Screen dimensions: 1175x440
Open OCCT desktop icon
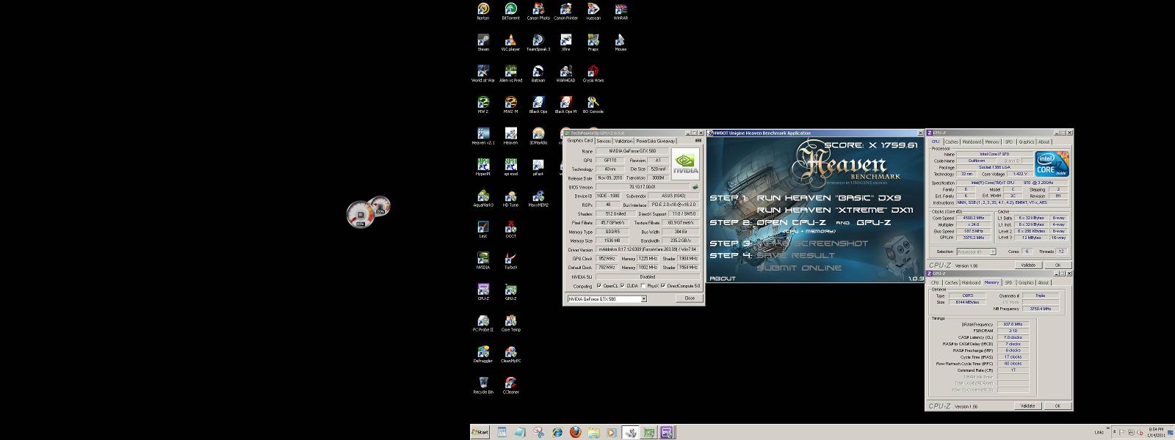click(x=510, y=229)
